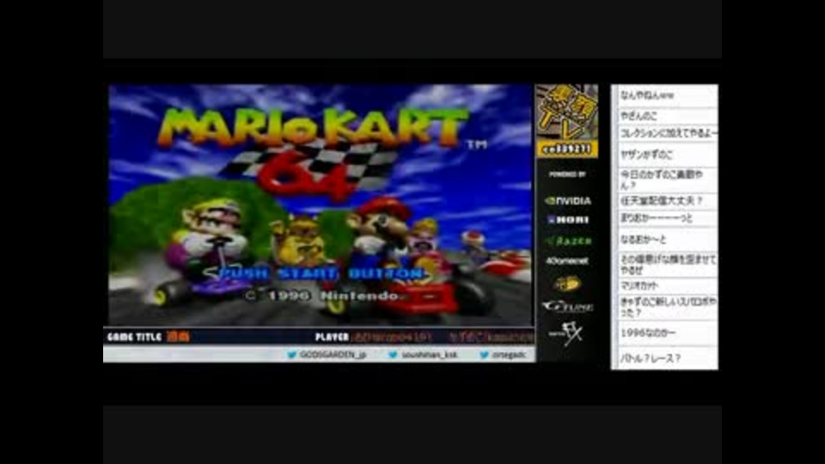The width and height of the screenshot is (825, 464).
Task: Click the PUSH START BUTTON prompt
Action: click(320, 273)
